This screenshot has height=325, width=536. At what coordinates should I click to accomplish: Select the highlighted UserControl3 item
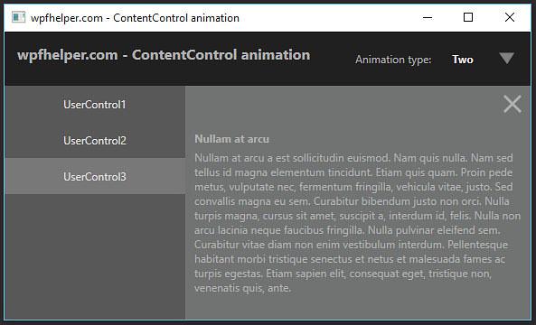[95, 176]
